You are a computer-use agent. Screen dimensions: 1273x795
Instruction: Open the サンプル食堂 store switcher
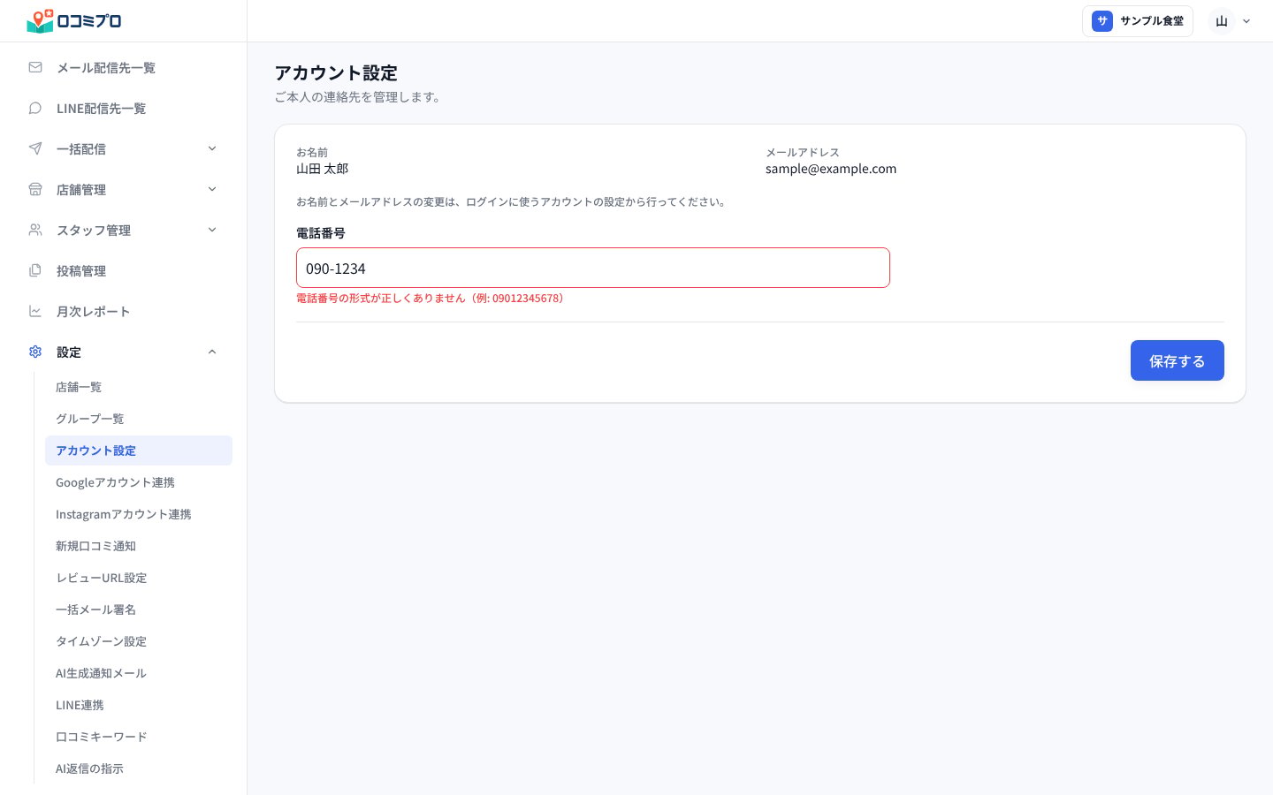pos(1138,21)
